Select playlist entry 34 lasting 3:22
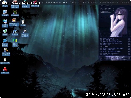The width and height of the screenshot is (131, 98). [115, 53]
